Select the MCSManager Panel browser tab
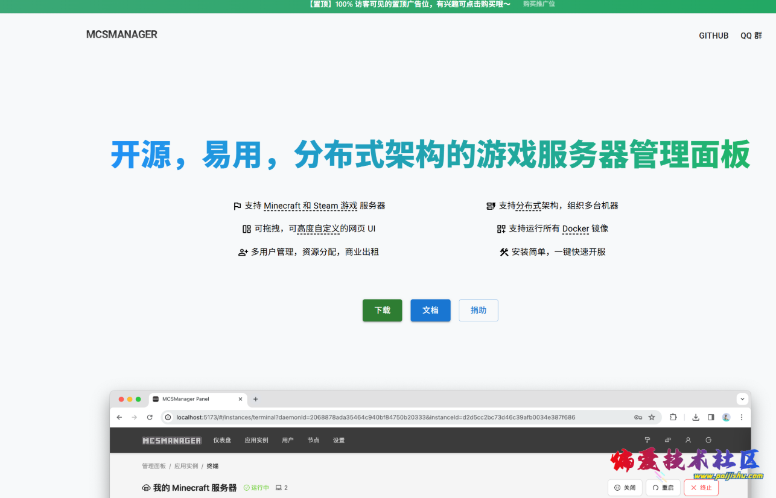The width and height of the screenshot is (776, 498). coord(198,399)
